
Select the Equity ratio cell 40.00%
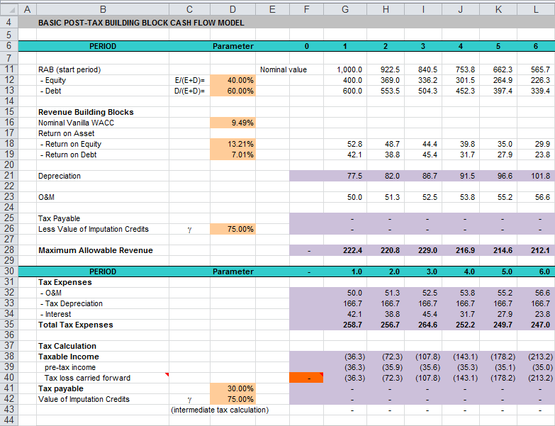pyautogui.click(x=232, y=80)
